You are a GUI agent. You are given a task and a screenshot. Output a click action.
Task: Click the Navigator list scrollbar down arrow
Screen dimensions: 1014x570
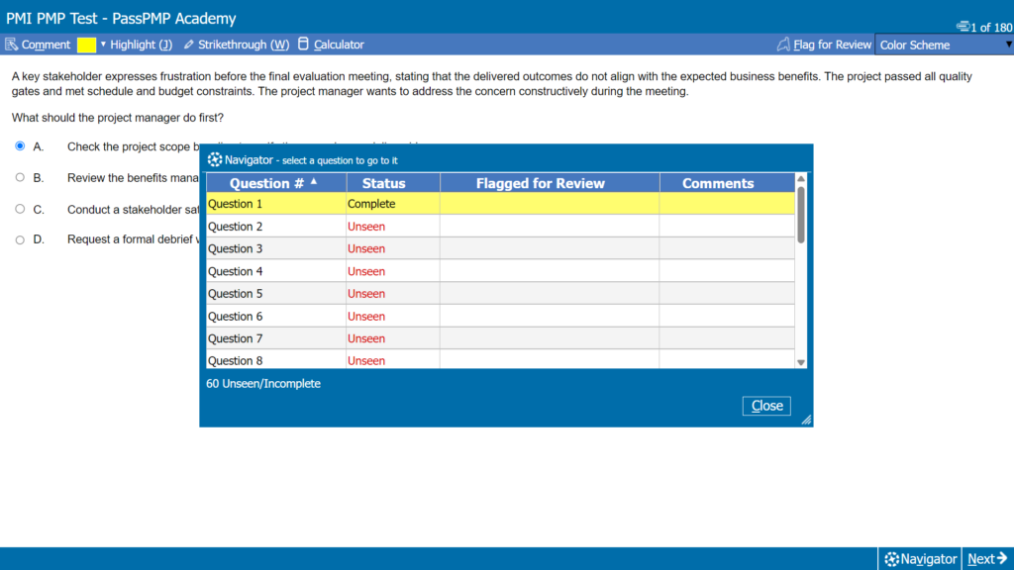coord(801,362)
